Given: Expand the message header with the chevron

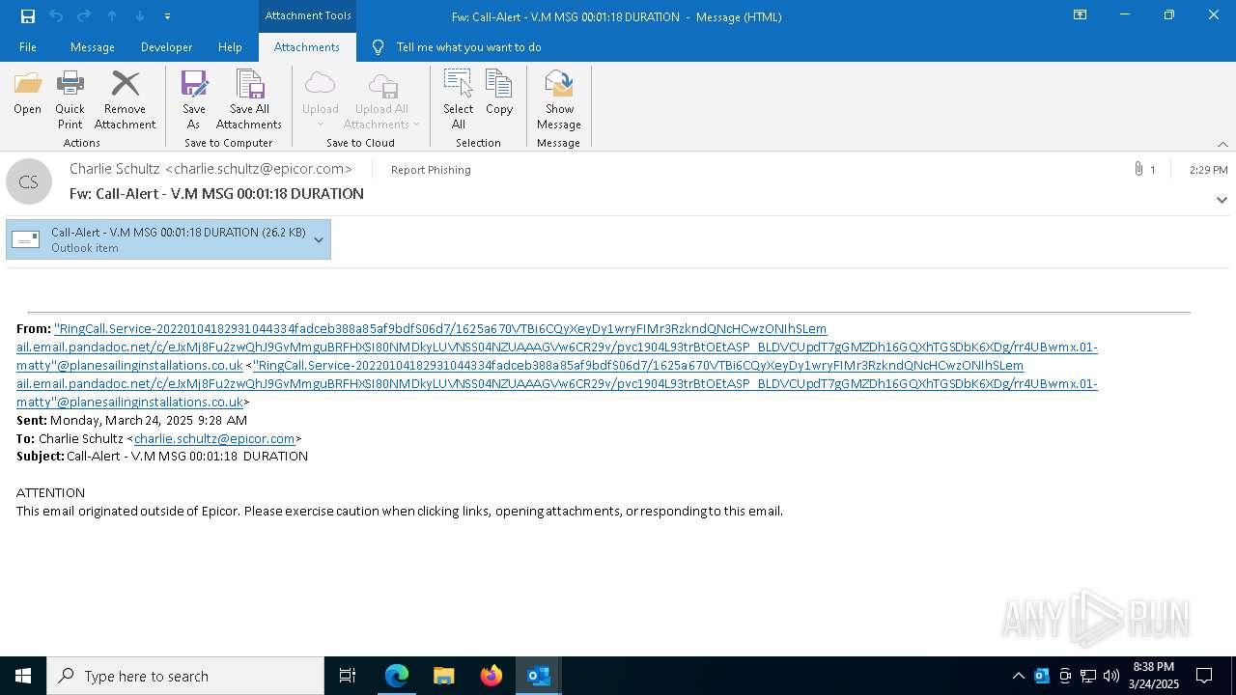Looking at the screenshot, I should [x=1222, y=200].
